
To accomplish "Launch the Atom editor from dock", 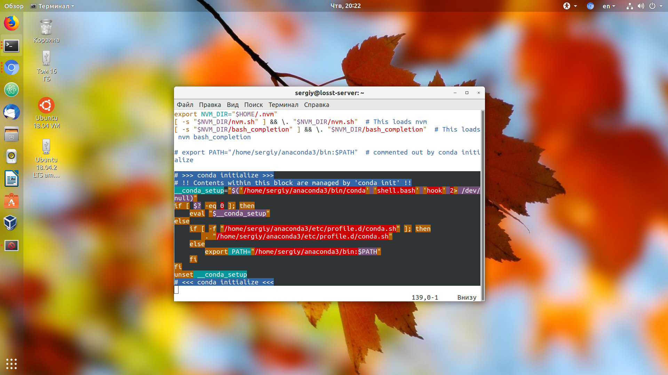I will coord(11,90).
